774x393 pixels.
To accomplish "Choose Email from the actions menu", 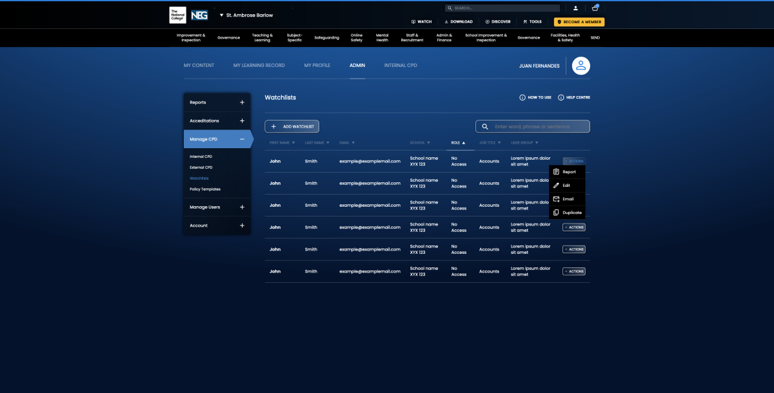I will coord(567,199).
